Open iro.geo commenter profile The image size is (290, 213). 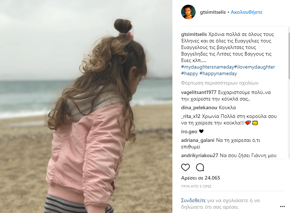coord(189,131)
